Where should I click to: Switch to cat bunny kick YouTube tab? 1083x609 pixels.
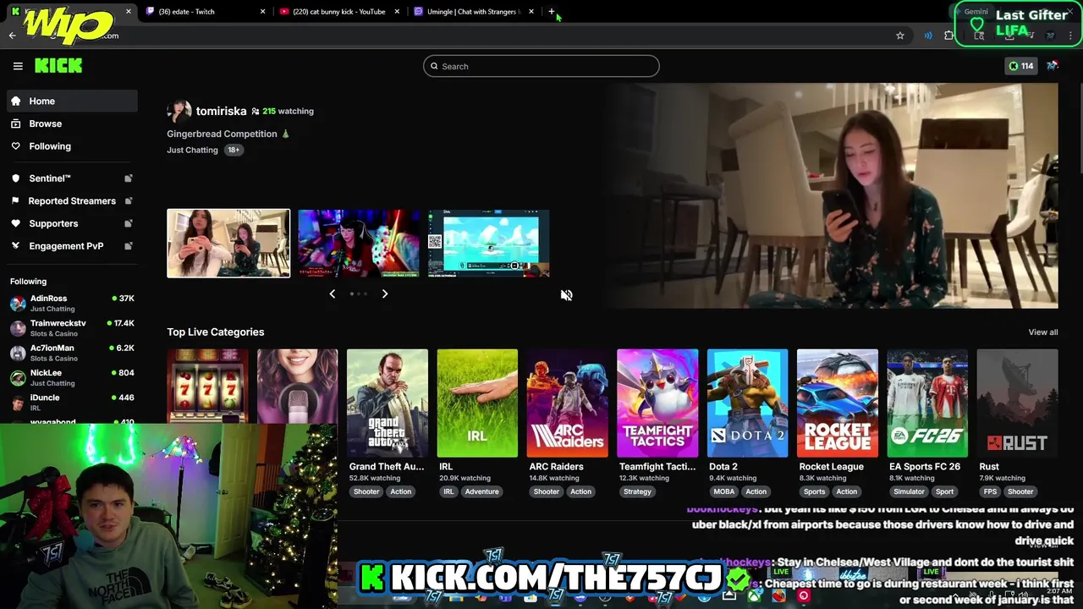click(338, 12)
